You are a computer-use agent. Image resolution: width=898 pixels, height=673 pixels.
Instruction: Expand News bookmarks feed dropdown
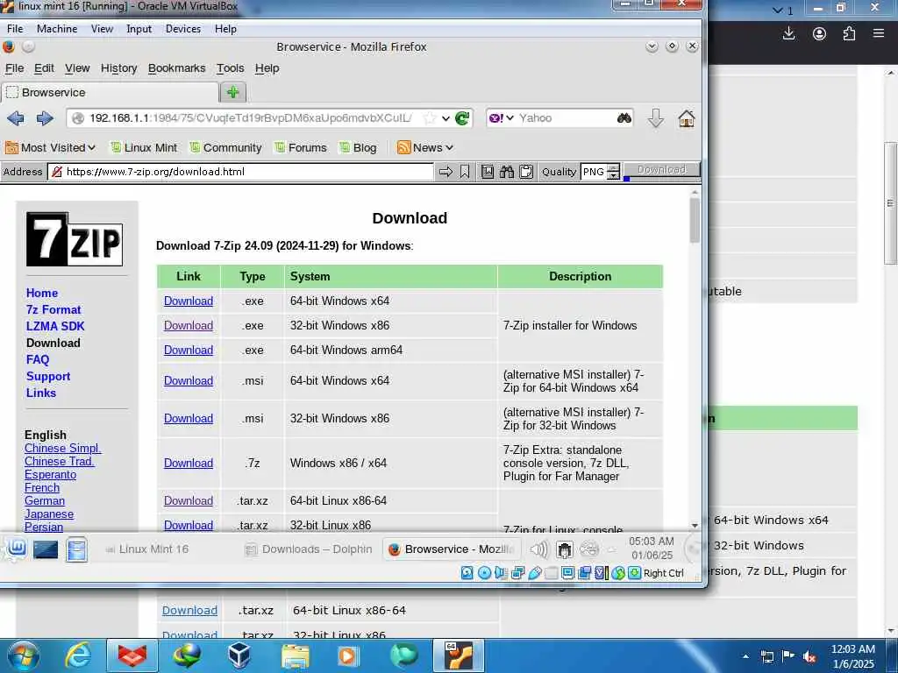pos(425,147)
